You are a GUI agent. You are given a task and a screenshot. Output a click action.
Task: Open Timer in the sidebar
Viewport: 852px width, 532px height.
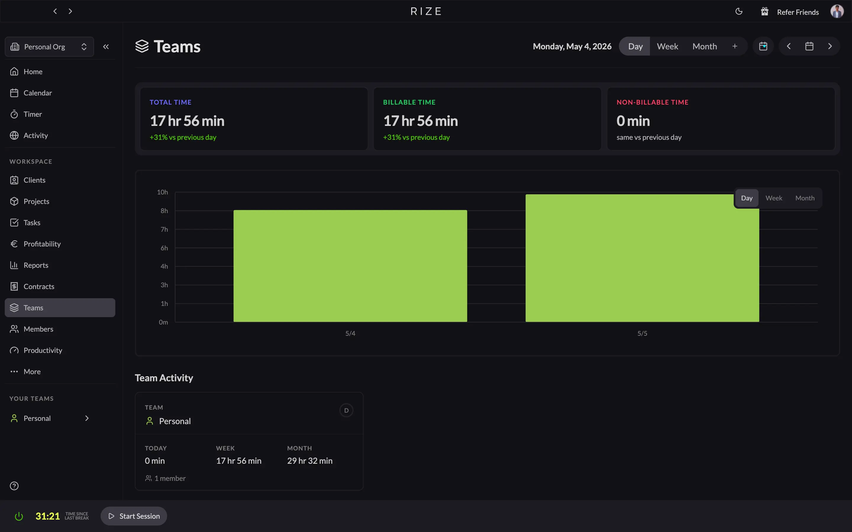pos(60,114)
